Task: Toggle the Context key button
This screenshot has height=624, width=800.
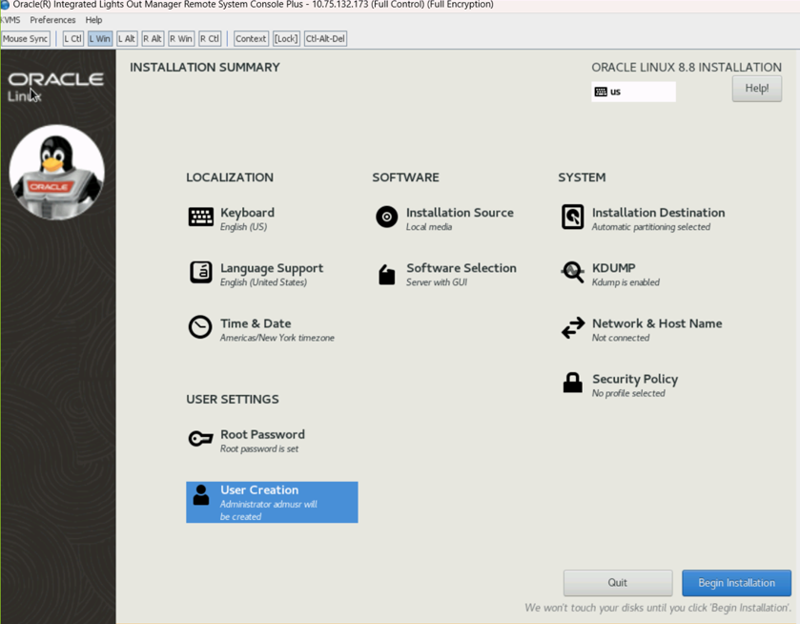Action: click(x=251, y=39)
